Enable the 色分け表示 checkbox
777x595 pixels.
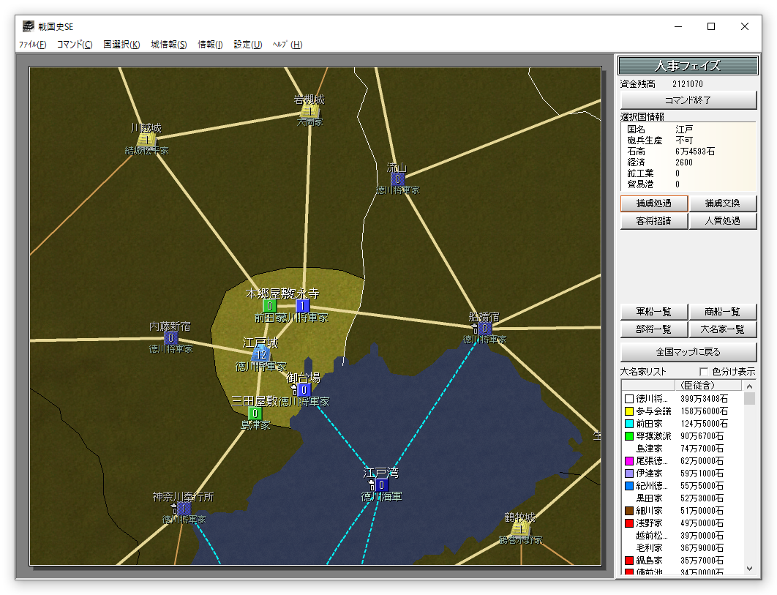tap(704, 371)
